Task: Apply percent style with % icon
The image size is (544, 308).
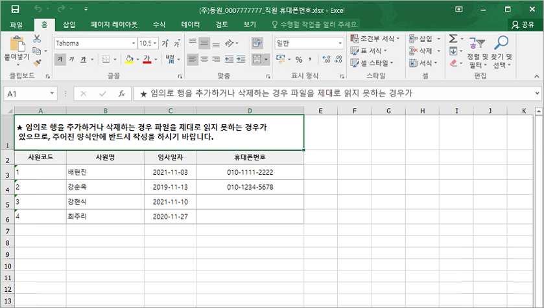Action: [299, 60]
